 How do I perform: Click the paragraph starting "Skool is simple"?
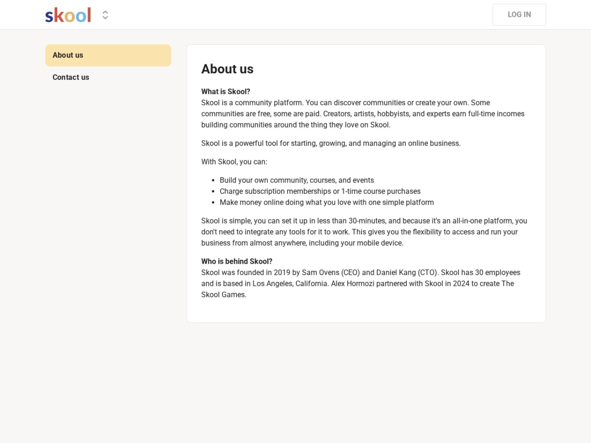point(365,232)
